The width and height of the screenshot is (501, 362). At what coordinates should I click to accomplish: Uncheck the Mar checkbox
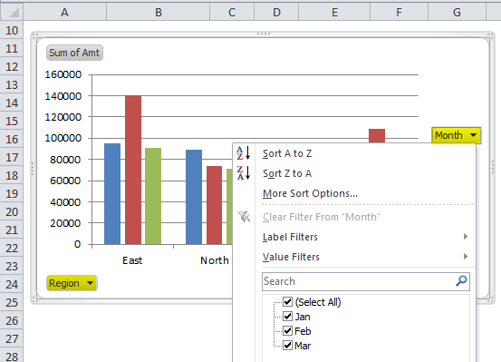tap(287, 346)
